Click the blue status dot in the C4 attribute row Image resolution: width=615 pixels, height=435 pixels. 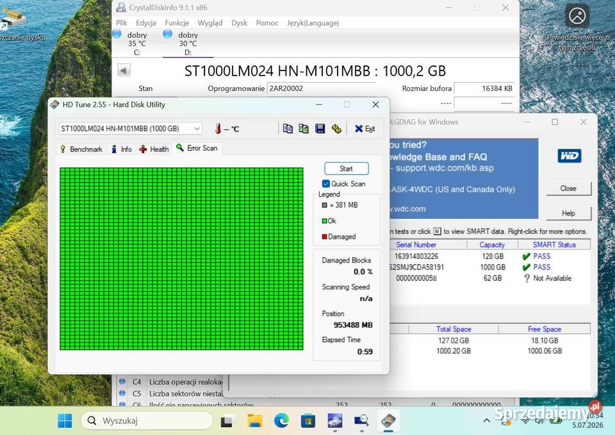(x=122, y=381)
